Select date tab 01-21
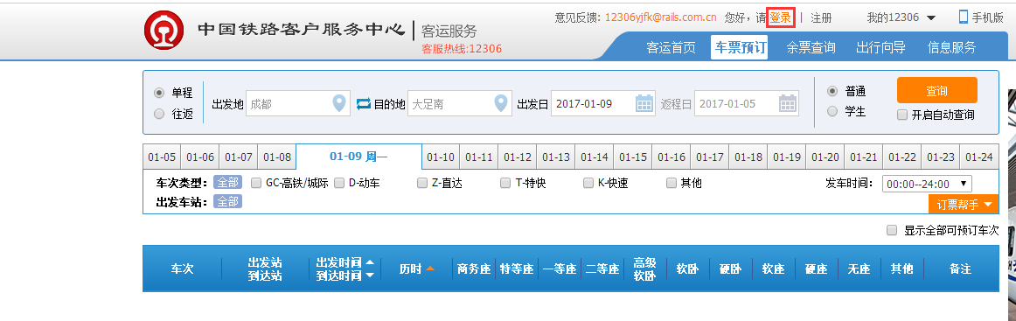 (863, 157)
